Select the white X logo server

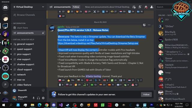(5, 59)
